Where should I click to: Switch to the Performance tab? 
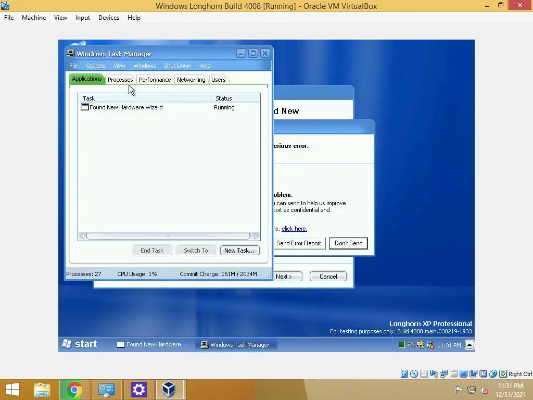coord(155,80)
